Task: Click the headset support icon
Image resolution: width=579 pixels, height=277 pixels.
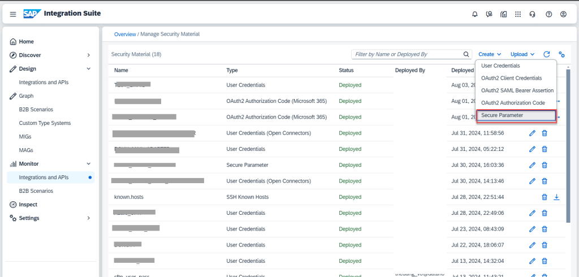Action: 533,14
